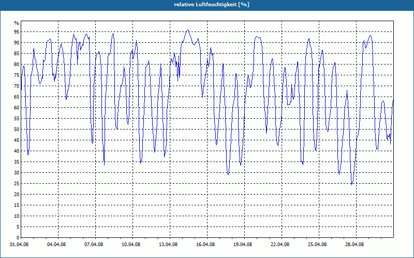Click the y-axis value 65

pyautogui.click(x=17, y=97)
